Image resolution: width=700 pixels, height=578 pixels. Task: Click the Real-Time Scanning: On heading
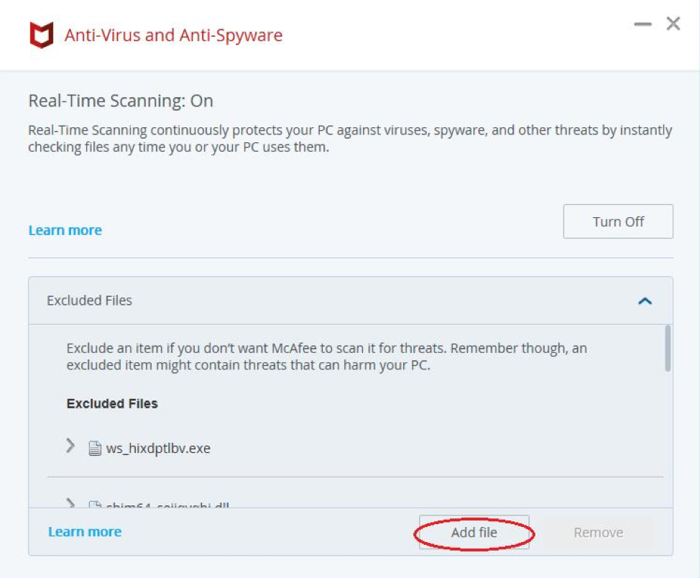(119, 101)
